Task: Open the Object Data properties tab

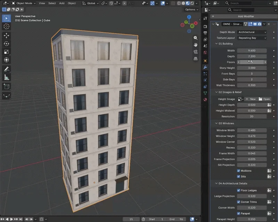Action: coord(205,93)
